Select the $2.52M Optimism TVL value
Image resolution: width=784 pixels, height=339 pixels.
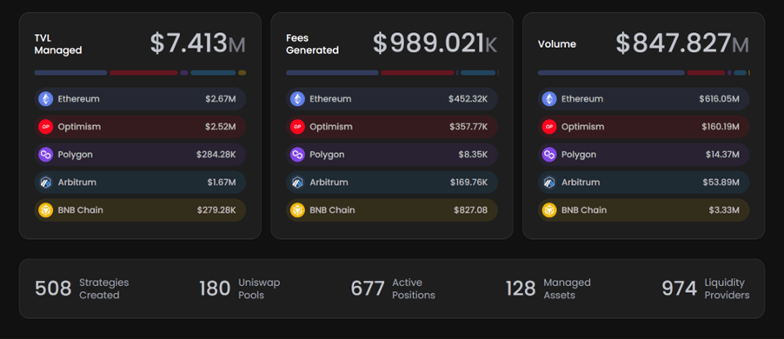click(x=221, y=127)
